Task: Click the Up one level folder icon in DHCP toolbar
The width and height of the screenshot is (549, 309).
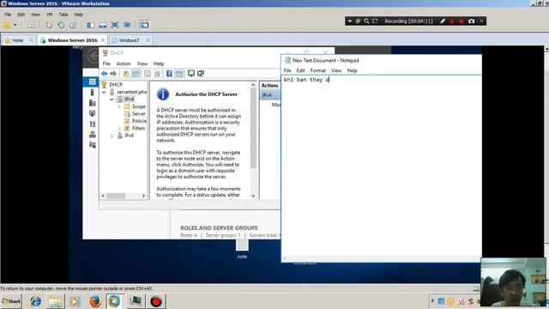Action: point(126,74)
